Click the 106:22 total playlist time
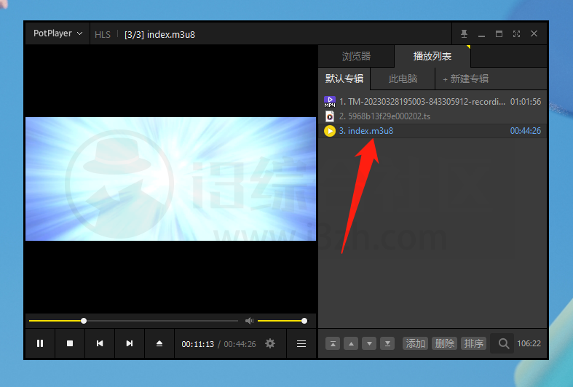 pos(529,343)
